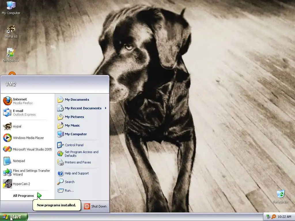The image size is (295, 221).
Task: Click the Printers and Faxes icon
Action: 60,162
